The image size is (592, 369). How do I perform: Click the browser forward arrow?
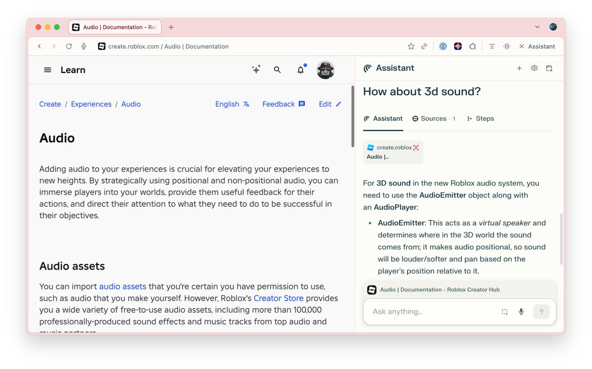tap(54, 46)
